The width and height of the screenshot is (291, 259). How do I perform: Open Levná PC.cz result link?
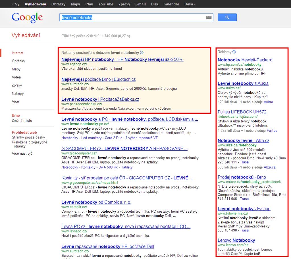(126, 227)
